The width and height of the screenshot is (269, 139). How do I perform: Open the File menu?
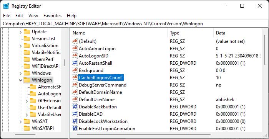(x=7, y=16)
